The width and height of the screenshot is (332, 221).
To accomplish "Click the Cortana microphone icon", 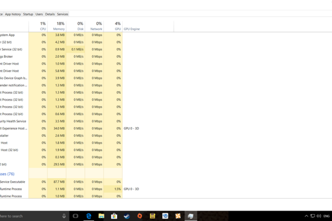I will (64, 216).
